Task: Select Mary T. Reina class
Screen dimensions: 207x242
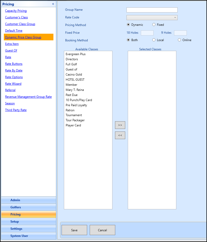Action: click(75, 90)
